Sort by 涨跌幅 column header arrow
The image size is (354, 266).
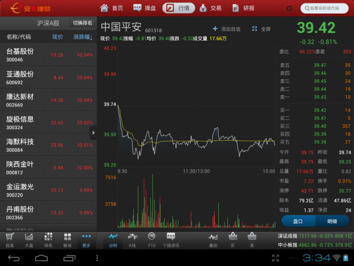tap(83, 37)
